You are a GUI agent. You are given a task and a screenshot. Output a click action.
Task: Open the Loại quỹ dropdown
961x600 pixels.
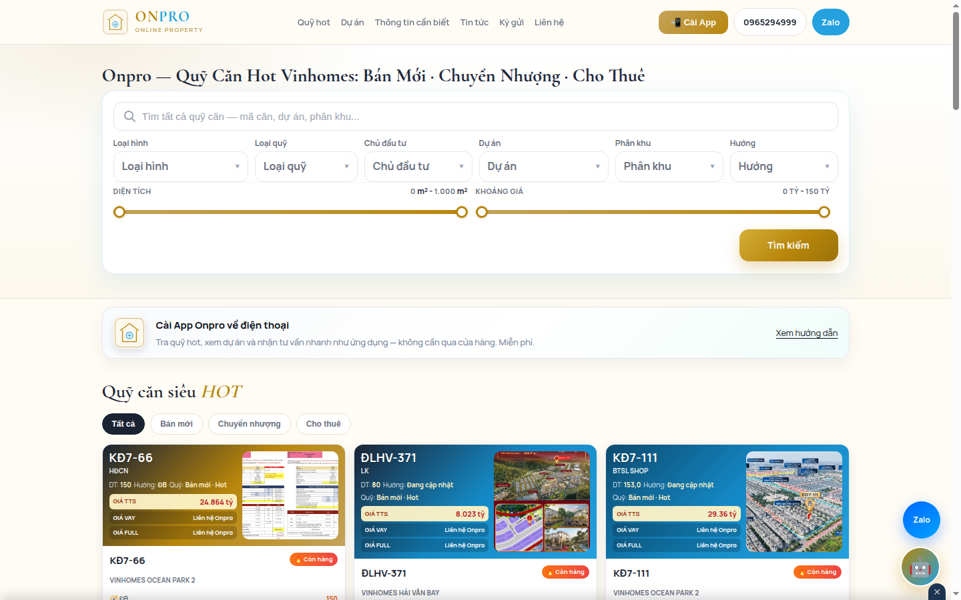306,167
